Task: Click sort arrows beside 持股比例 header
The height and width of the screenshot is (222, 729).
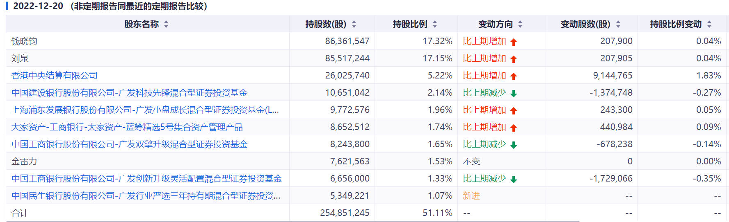Action: pyautogui.click(x=435, y=25)
